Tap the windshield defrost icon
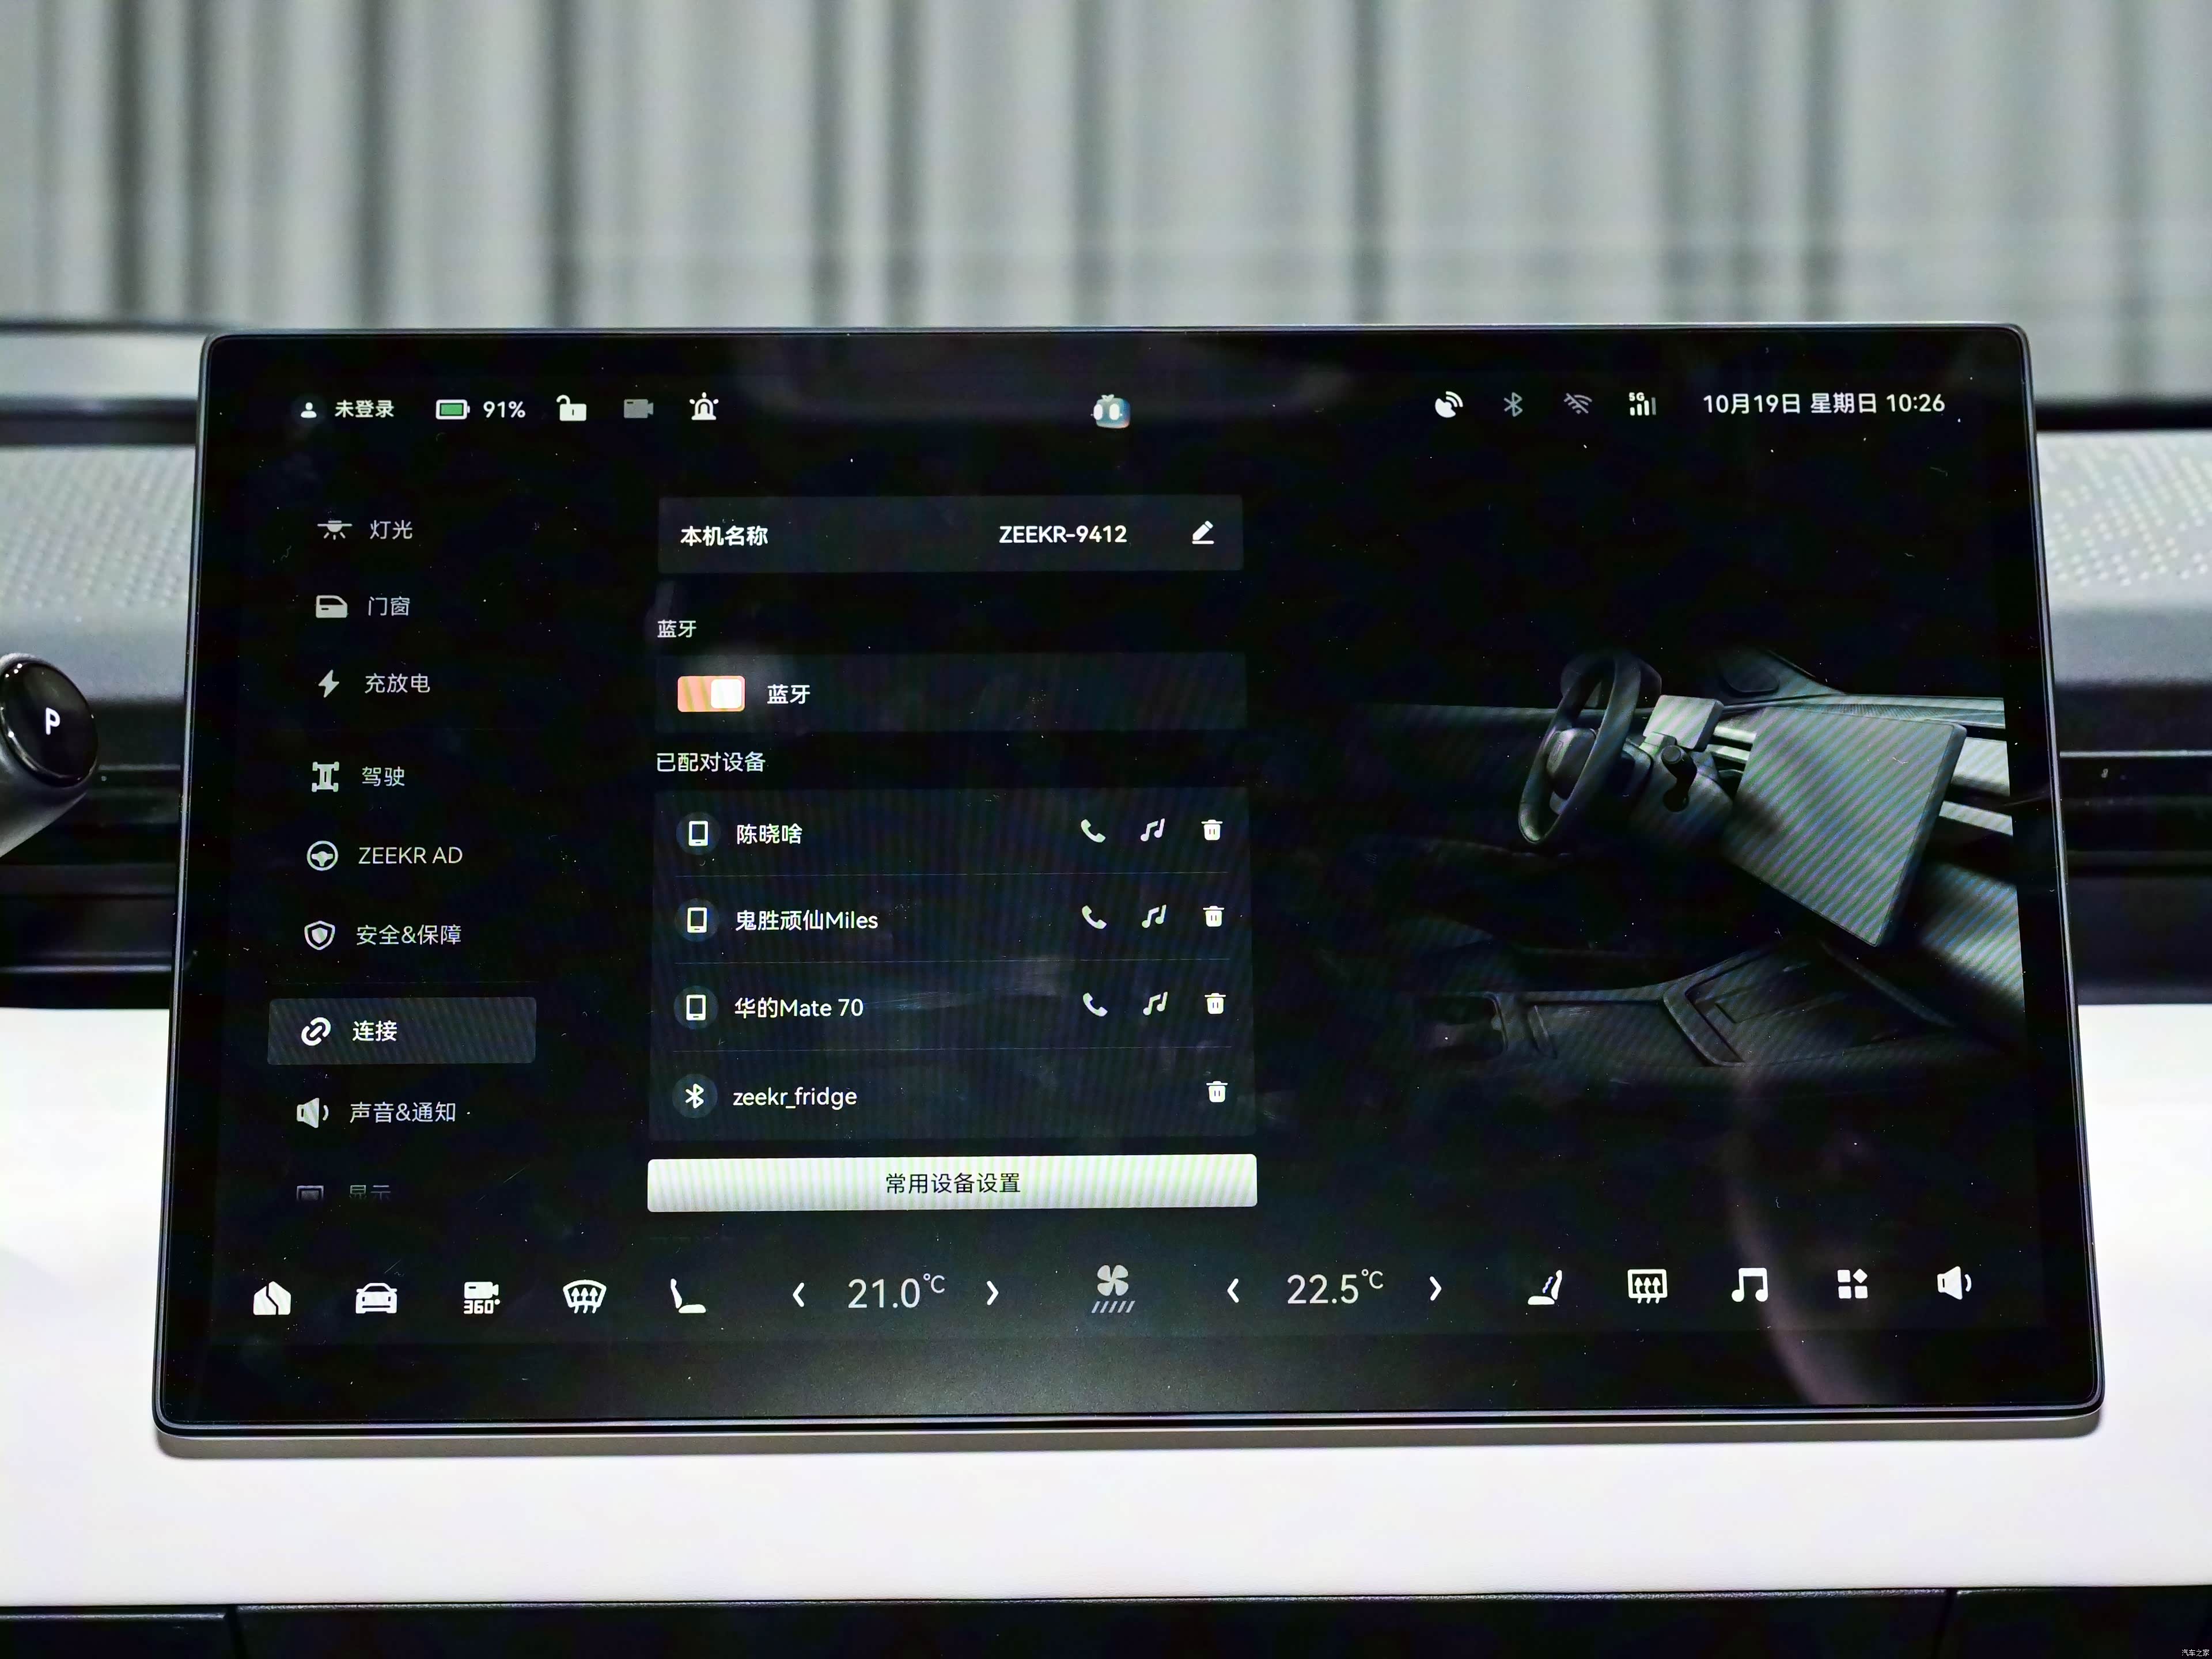 584,1296
